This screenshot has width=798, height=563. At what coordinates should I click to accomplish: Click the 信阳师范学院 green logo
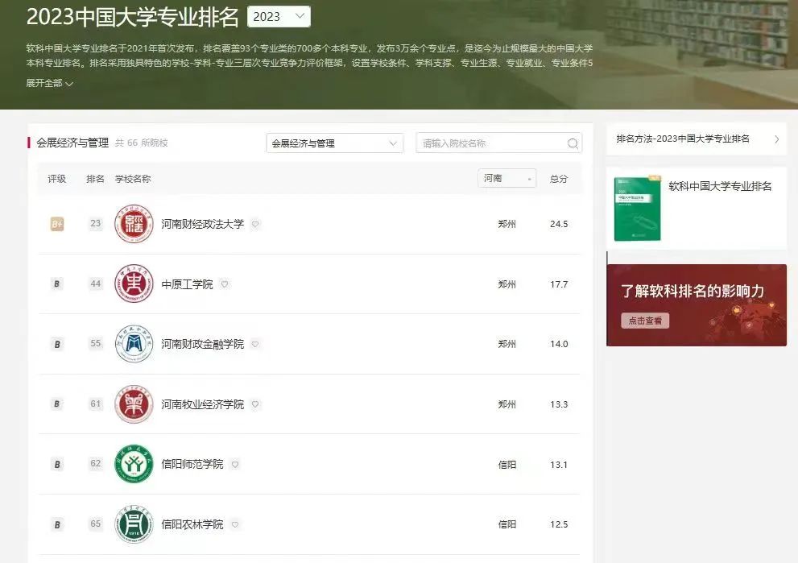point(134,464)
